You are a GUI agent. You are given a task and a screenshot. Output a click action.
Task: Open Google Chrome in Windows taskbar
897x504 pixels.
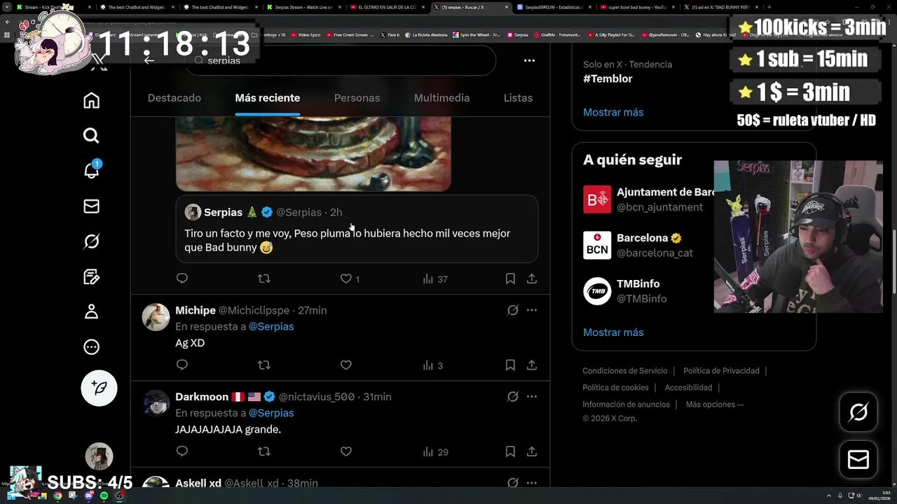57,496
